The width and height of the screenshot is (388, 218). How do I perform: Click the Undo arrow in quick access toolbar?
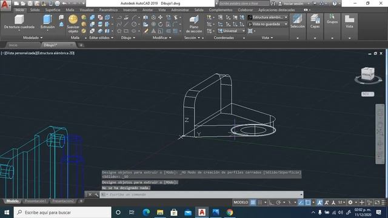point(64,4)
